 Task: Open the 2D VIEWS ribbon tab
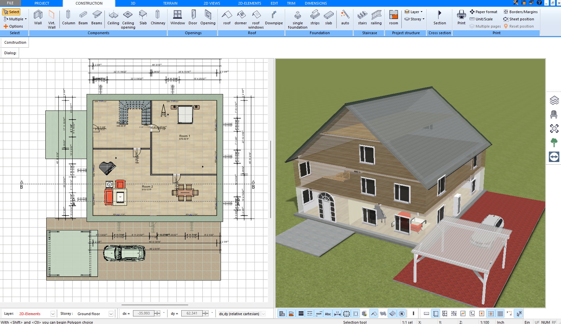click(x=212, y=3)
